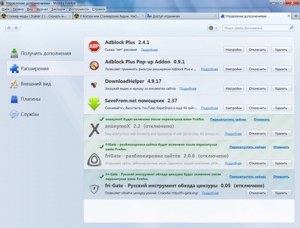Open Настройки for Adblock Plus
Viewport: 300px width, 228px height.
tap(233, 50)
